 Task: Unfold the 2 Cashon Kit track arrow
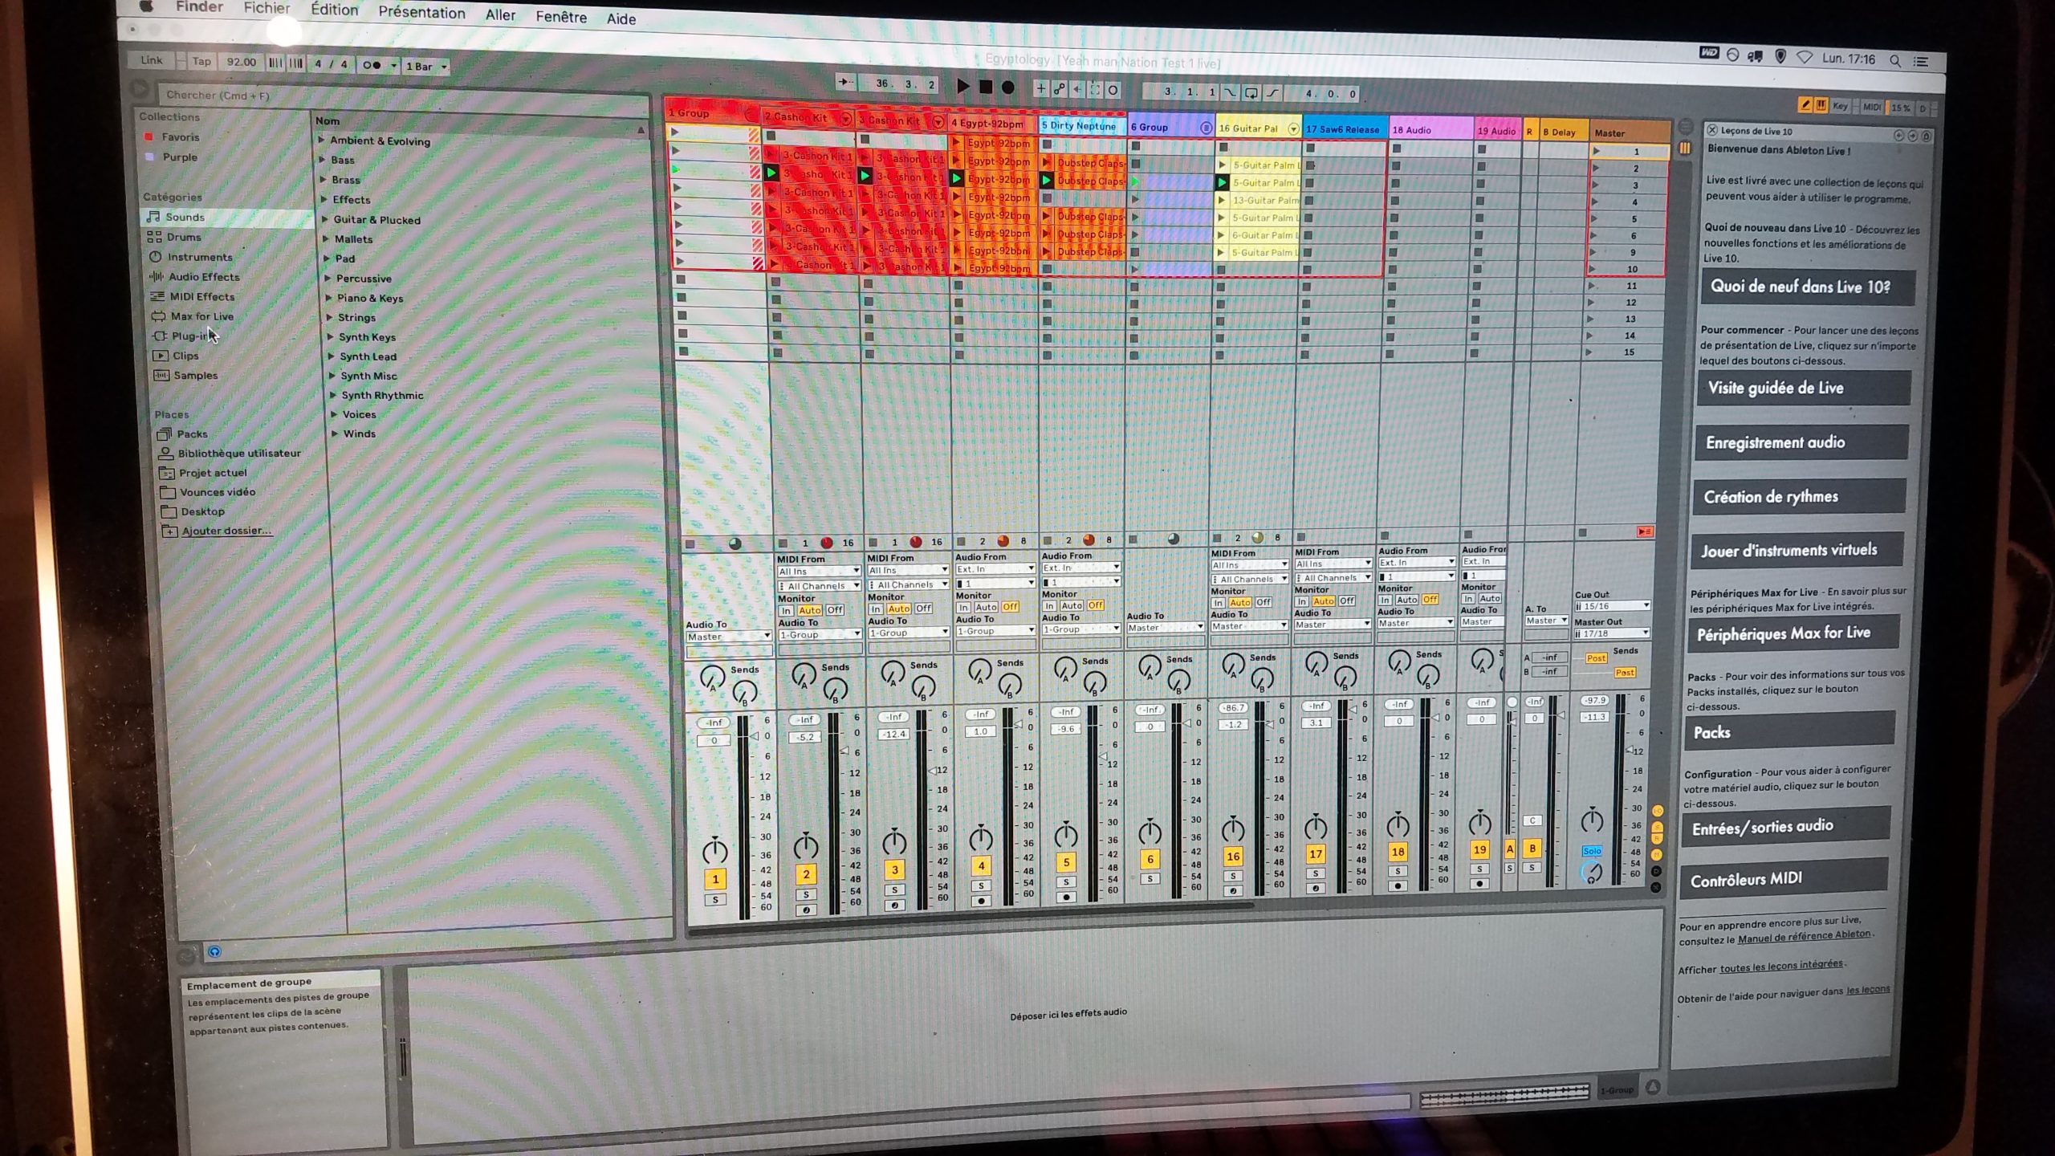click(844, 119)
